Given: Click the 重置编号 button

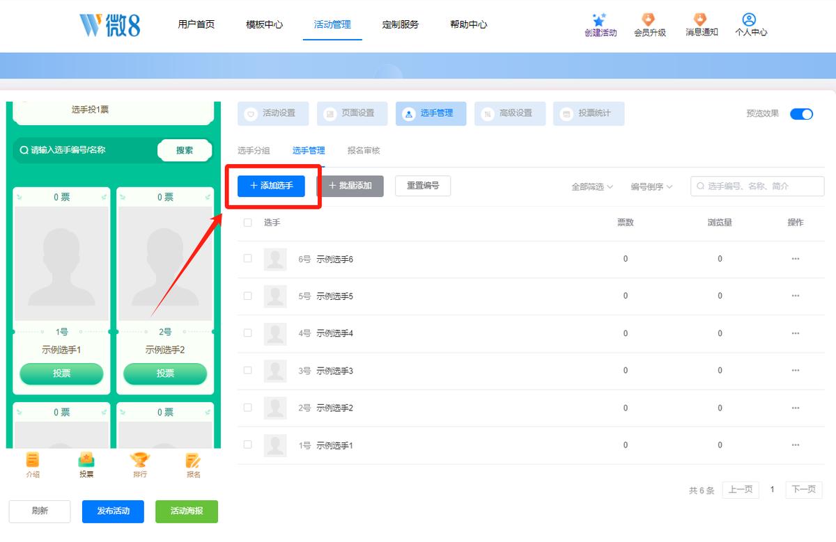Looking at the screenshot, I should (423, 186).
